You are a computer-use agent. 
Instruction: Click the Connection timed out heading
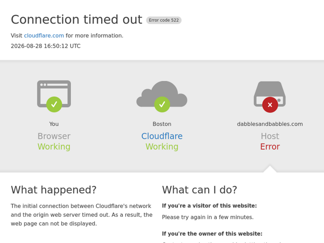click(x=76, y=20)
